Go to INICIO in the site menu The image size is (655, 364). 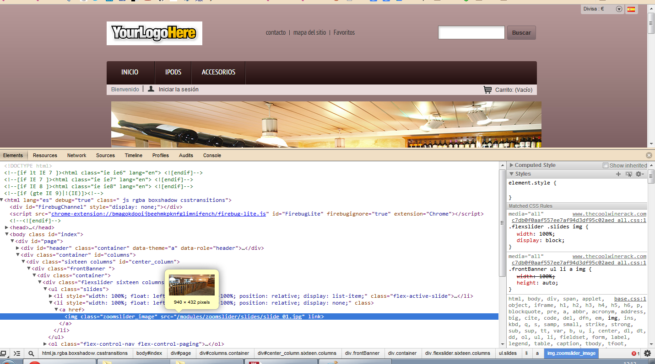point(130,72)
